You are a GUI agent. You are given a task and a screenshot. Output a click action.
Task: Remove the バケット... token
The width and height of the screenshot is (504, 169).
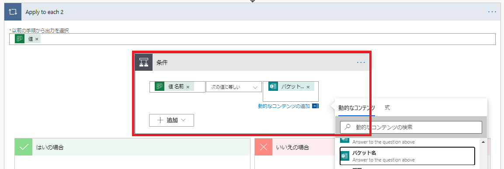[x=308, y=87]
